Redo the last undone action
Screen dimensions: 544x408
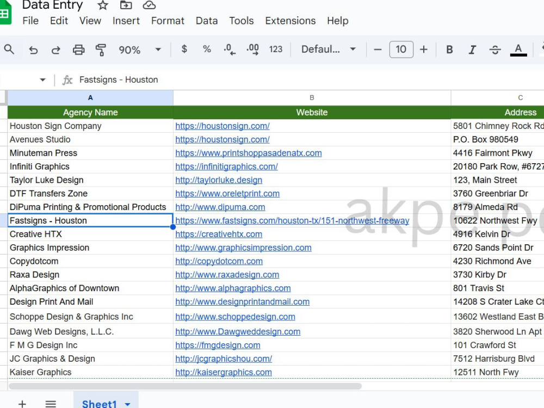tap(56, 50)
